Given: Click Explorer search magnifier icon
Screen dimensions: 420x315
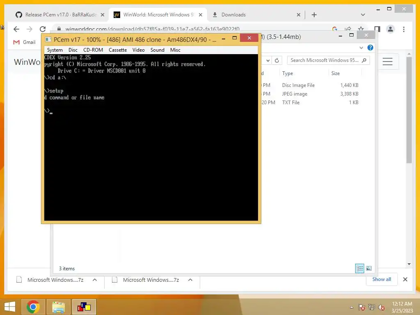Looking at the screenshot, I should point(364,60).
